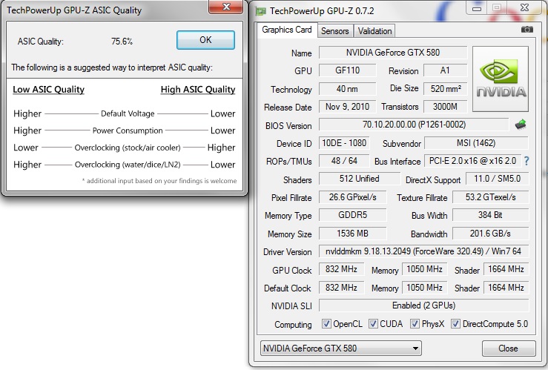Click the Shaders field 512 Unified
The height and width of the screenshot is (370, 548).
[x=359, y=179]
